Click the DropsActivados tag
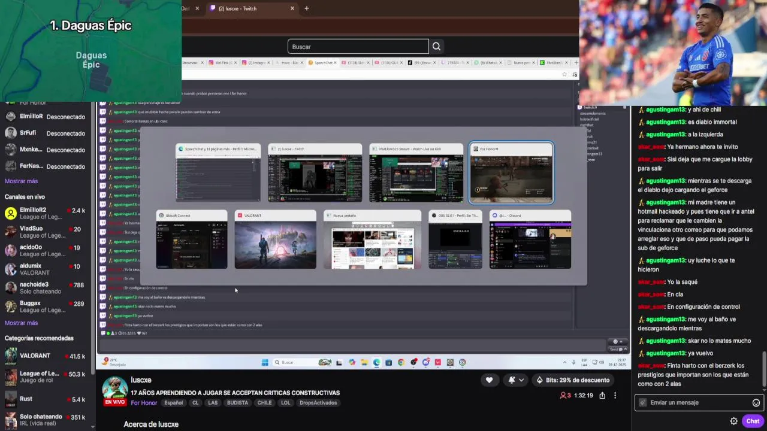Viewport: 767px width, 431px height. point(318,403)
